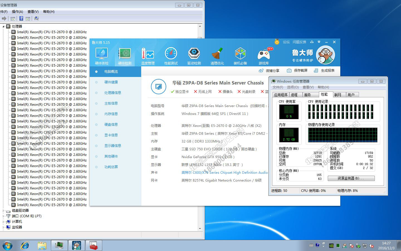Click scan hardware changes toolbar icon
Image resolution: width=401 pixels, height=251 pixels.
click(36, 18)
